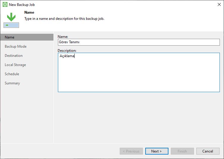224x159 pixels.
Task: Click the Name: field label
Action: click(63, 37)
